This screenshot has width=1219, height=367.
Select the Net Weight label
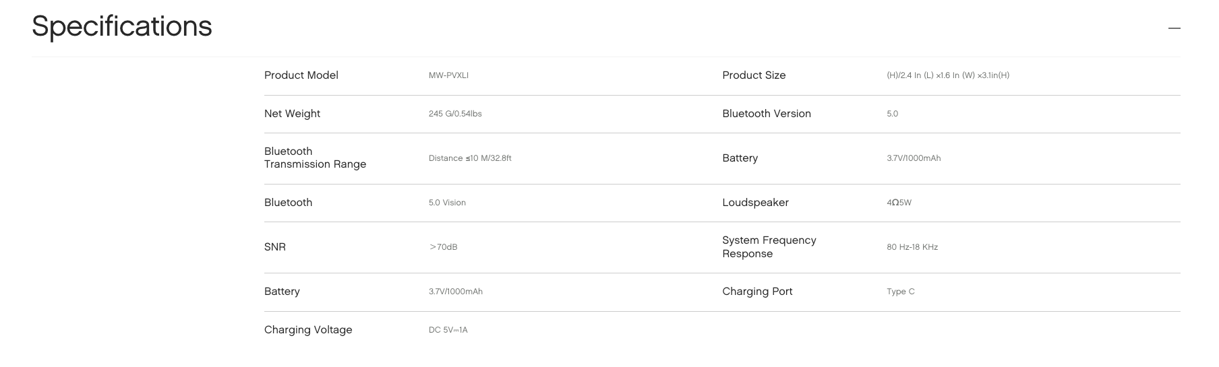click(x=292, y=114)
